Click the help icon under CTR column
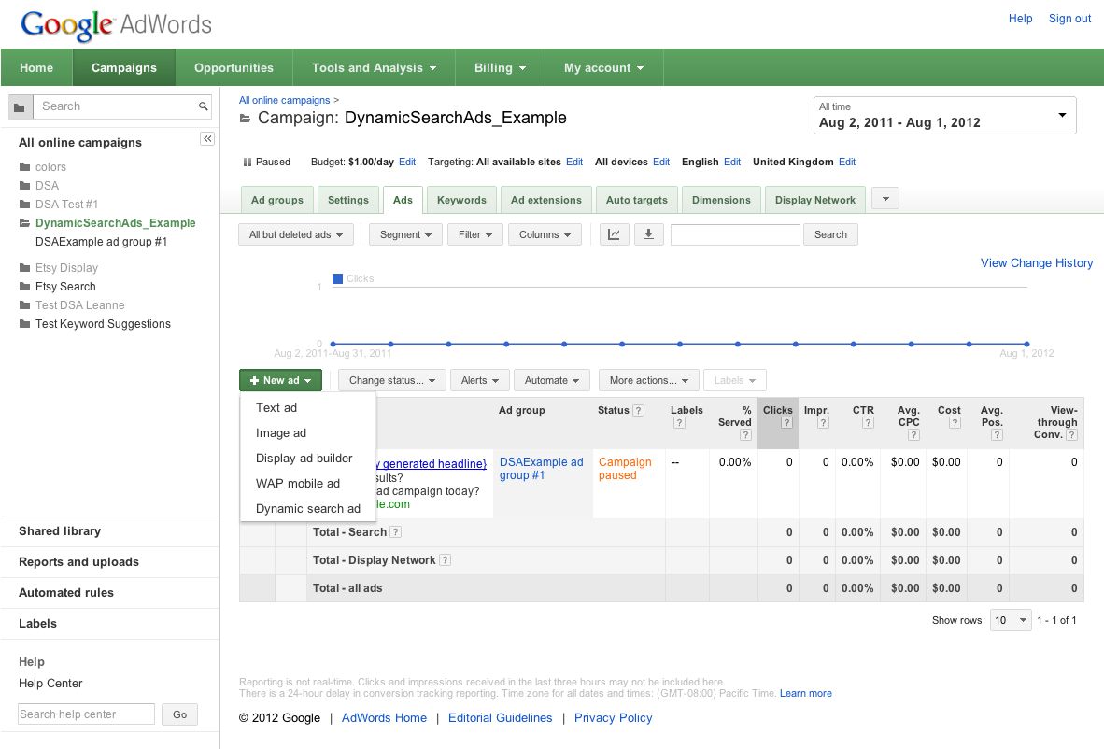 868,423
